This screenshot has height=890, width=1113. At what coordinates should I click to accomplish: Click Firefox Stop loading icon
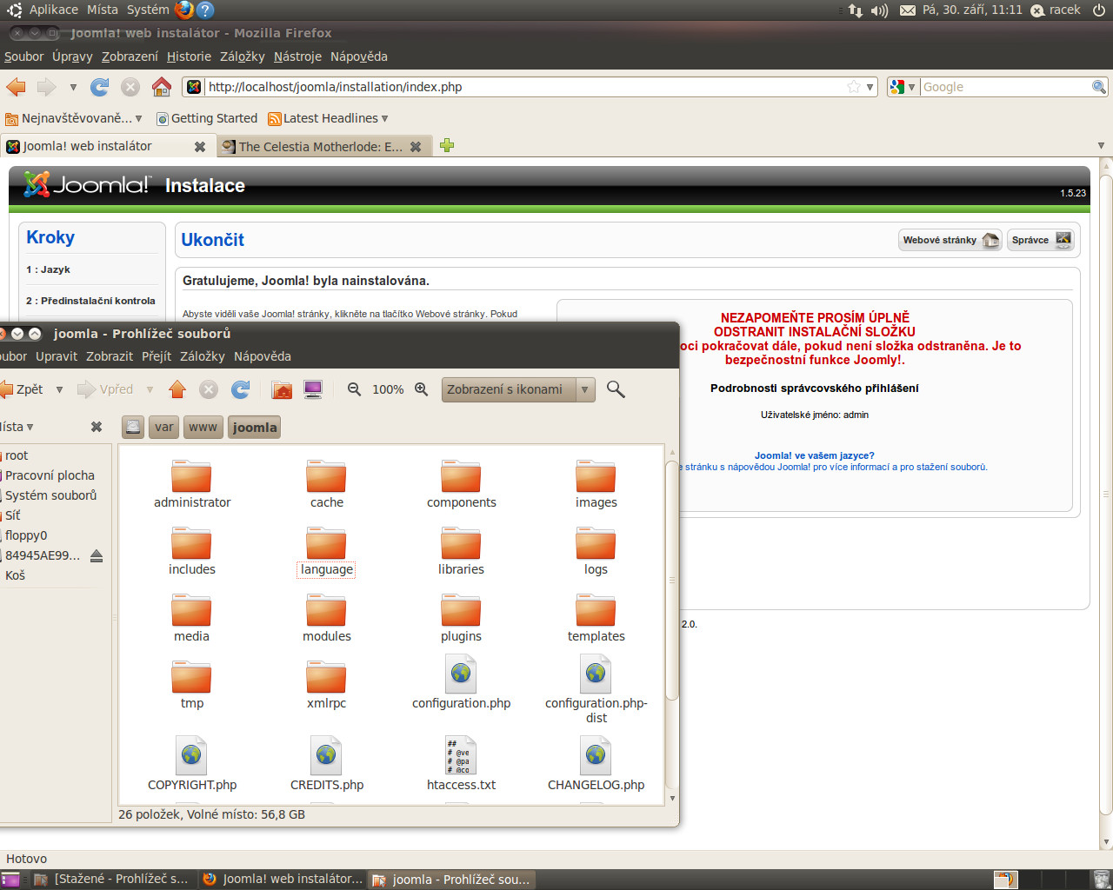[130, 87]
